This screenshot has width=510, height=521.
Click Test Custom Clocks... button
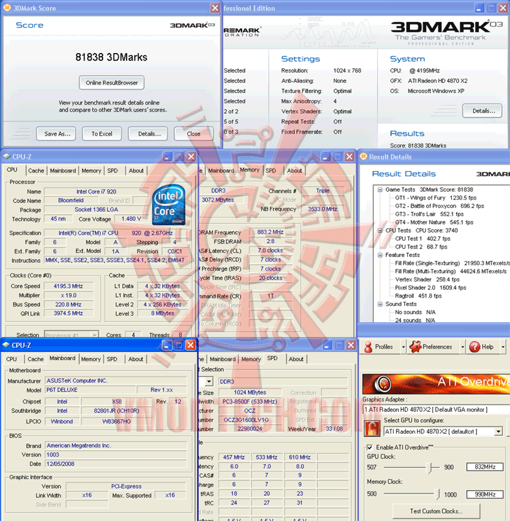[436, 511]
